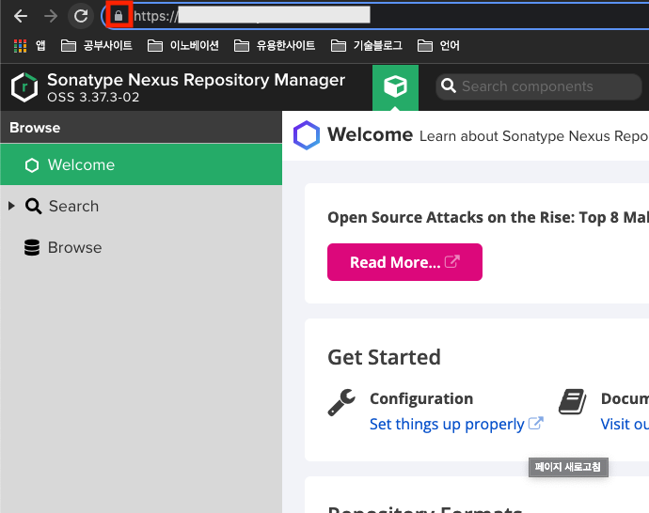This screenshot has width=649, height=513.
Task: Click the Browse panel header label
Action: 35,128
